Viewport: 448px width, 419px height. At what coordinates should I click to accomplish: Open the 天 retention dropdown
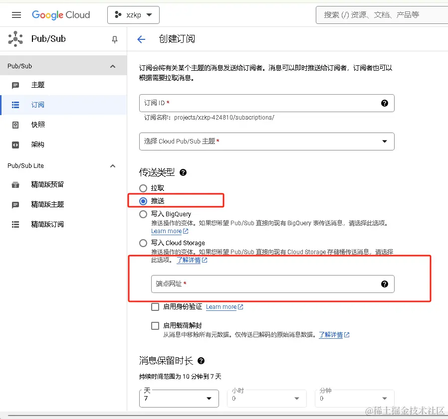179,399
